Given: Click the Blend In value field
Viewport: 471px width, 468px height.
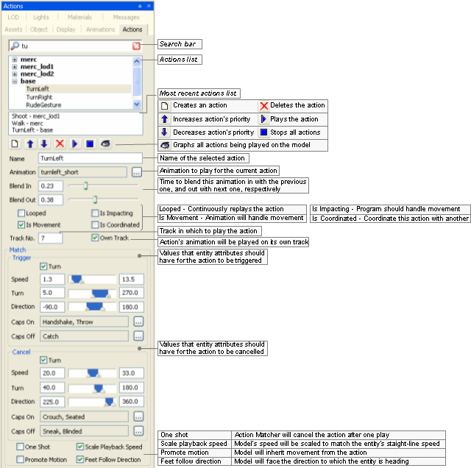Looking at the screenshot, I should point(51,186).
